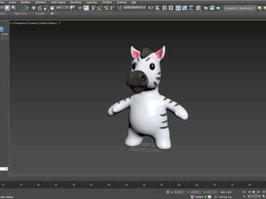Toggle Layer Explorer icon
Screen dimensions: 266x199
171,8
